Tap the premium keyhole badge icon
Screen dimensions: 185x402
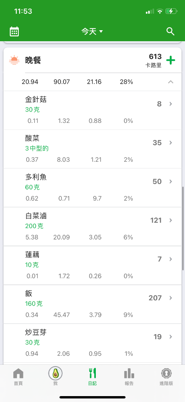166,373
